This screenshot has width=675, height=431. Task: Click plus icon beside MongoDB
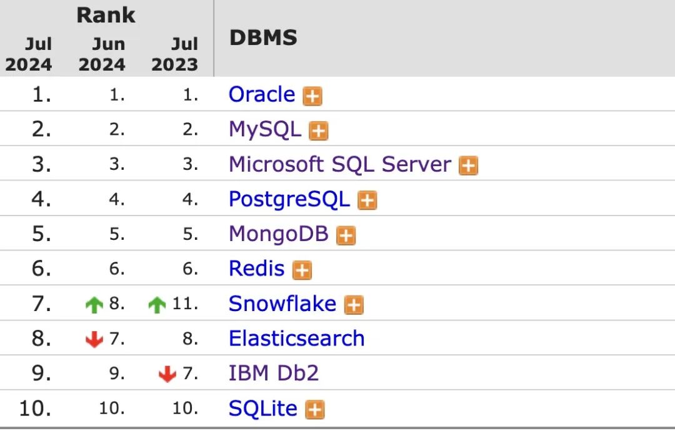346,235
